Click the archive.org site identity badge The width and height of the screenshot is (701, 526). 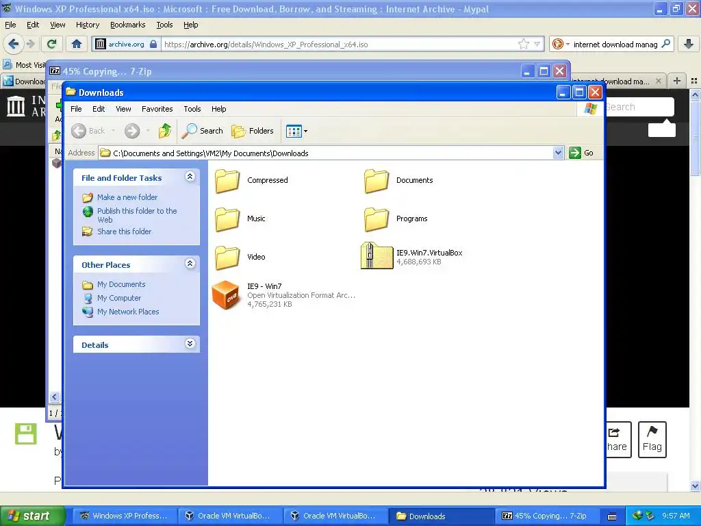click(126, 45)
